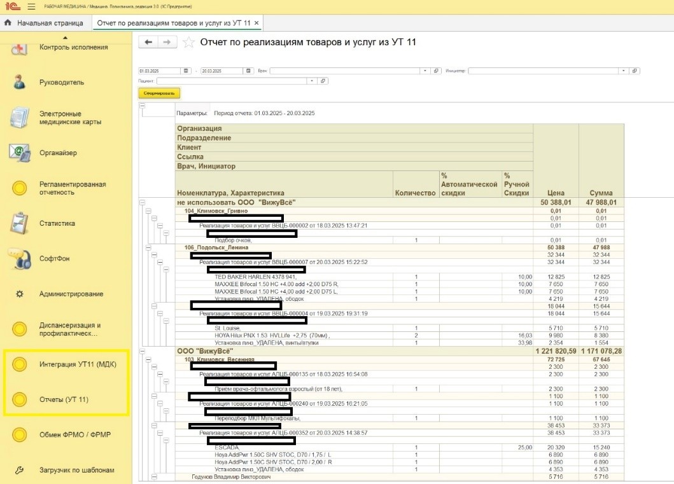Open calendar picker for start date 01.03.2025
674x484 pixels.
186,71
